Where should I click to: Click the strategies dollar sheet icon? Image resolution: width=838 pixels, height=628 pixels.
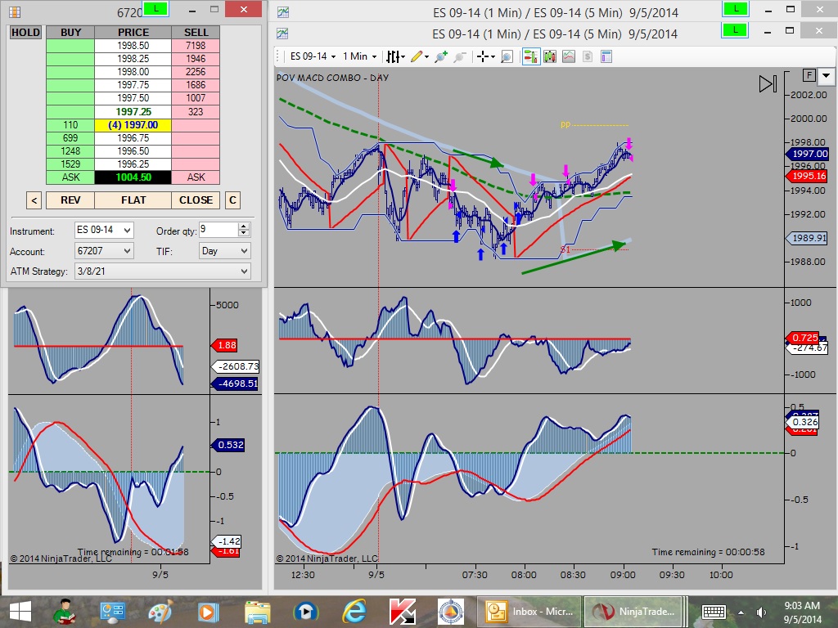click(588, 56)
